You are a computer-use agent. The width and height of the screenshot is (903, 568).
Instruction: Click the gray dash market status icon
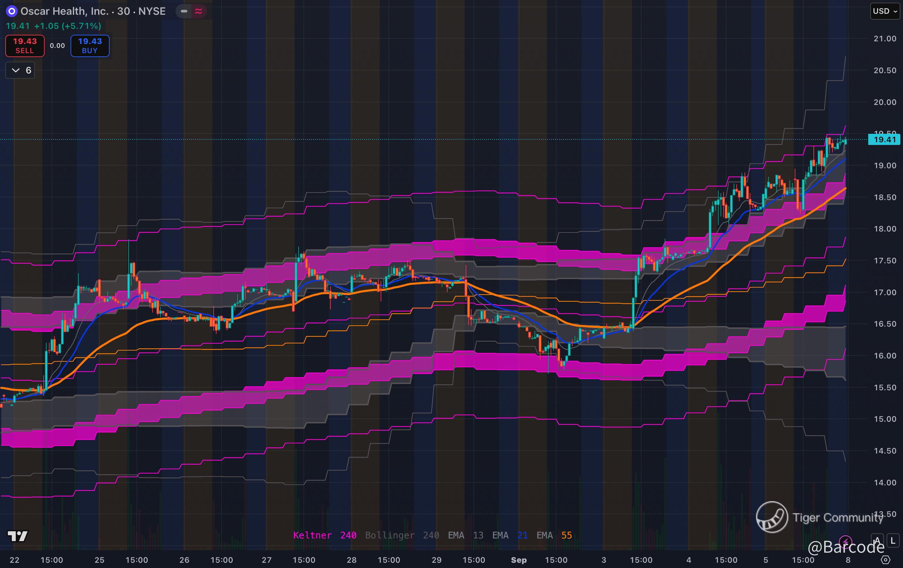point(184,11)
